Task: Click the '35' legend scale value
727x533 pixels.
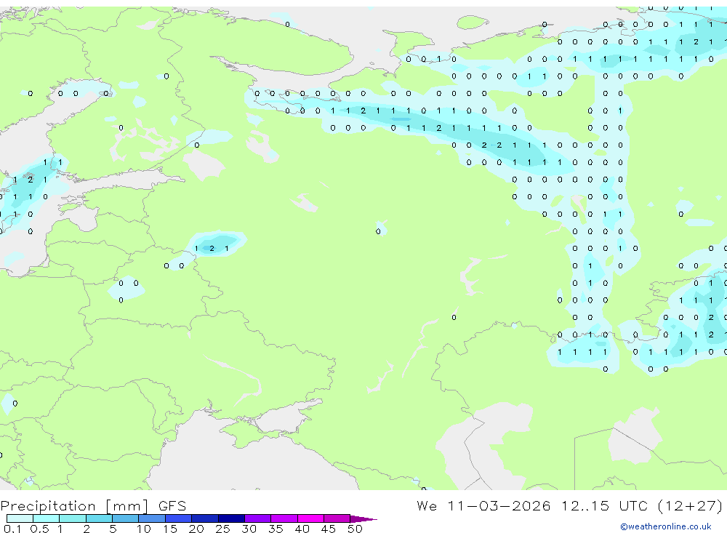Action: coord(276,529)
